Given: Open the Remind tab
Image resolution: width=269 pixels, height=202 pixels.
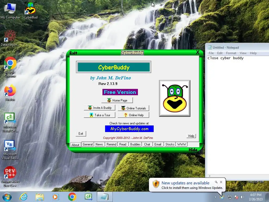Looking at the screenshot, I should (111, 144).
